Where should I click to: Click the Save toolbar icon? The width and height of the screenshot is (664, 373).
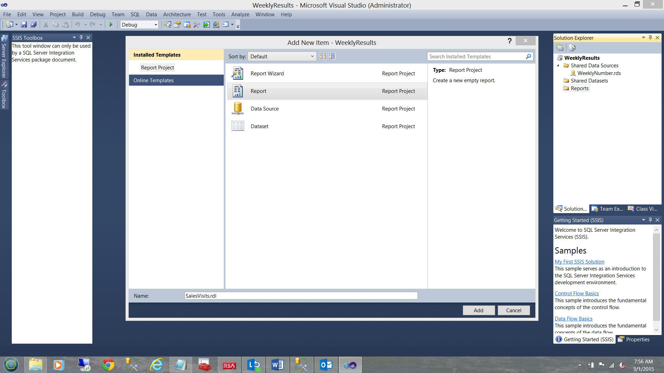tap(24, 25)
